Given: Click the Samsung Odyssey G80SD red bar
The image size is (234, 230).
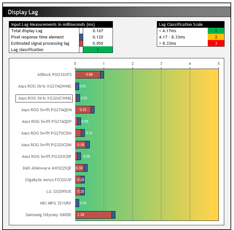Looking at the screenshot, I should pos(94,215).
